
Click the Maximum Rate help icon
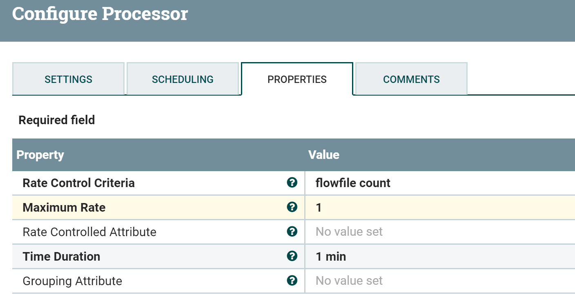click(x=292, y=208)
